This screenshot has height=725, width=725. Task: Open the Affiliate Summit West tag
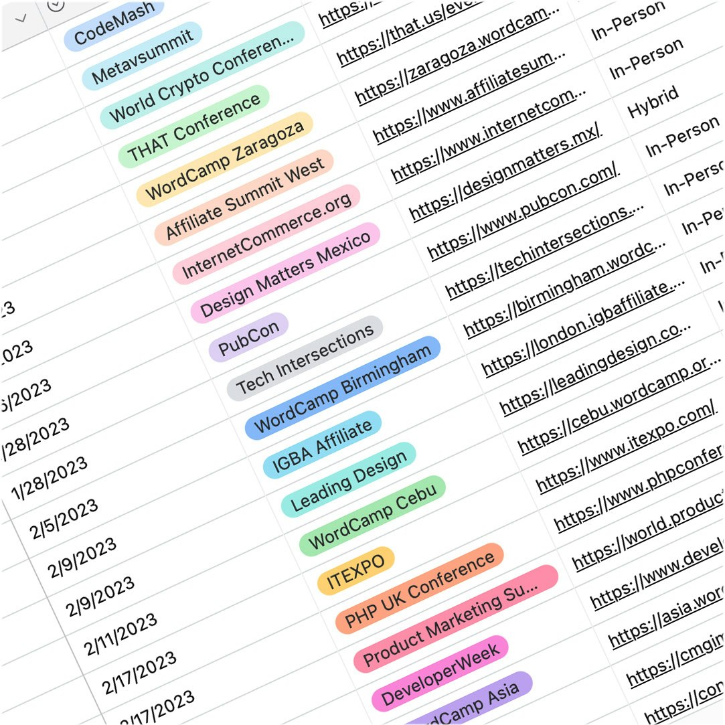click(x=244, y=197)
